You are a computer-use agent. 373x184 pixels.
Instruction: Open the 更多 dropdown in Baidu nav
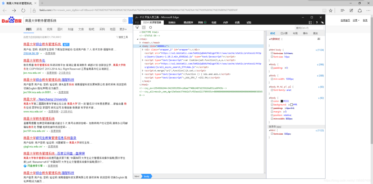(x=123, y=29)
